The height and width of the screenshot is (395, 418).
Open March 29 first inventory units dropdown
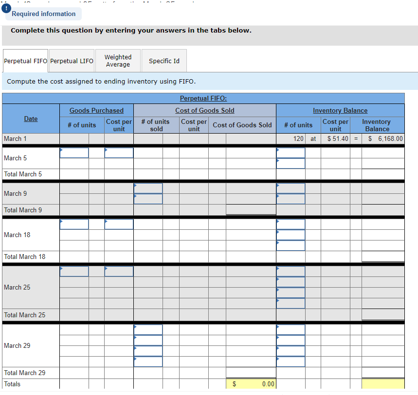tap(291, 330)
